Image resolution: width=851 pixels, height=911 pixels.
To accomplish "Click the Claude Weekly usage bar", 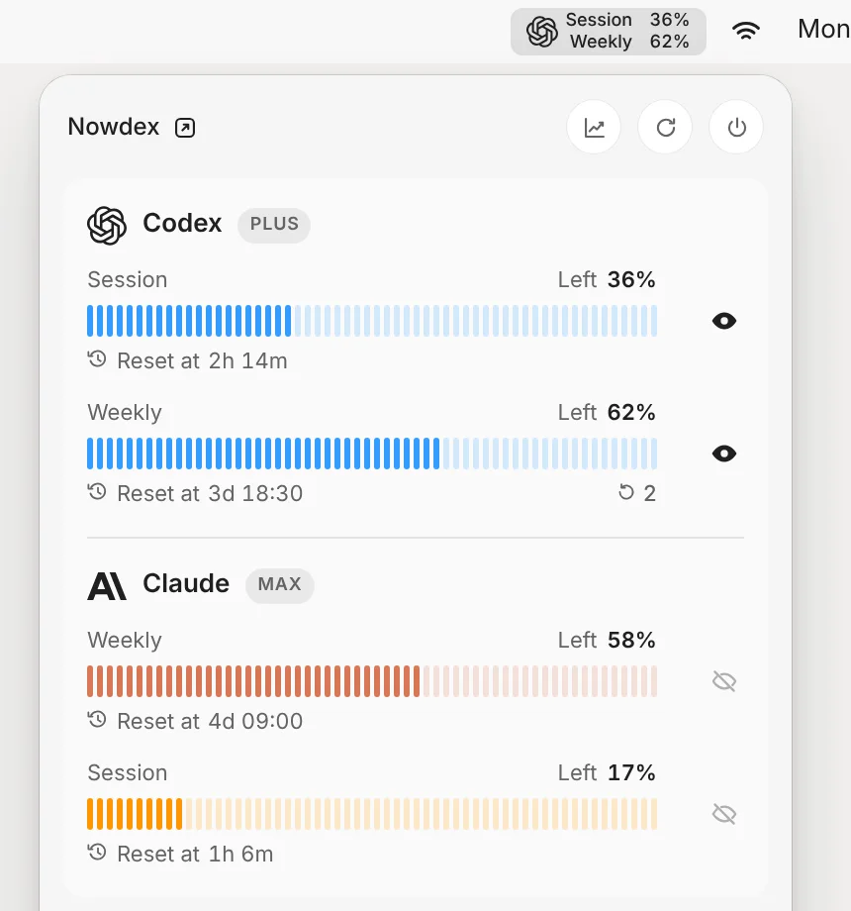I will pos(372,681).
